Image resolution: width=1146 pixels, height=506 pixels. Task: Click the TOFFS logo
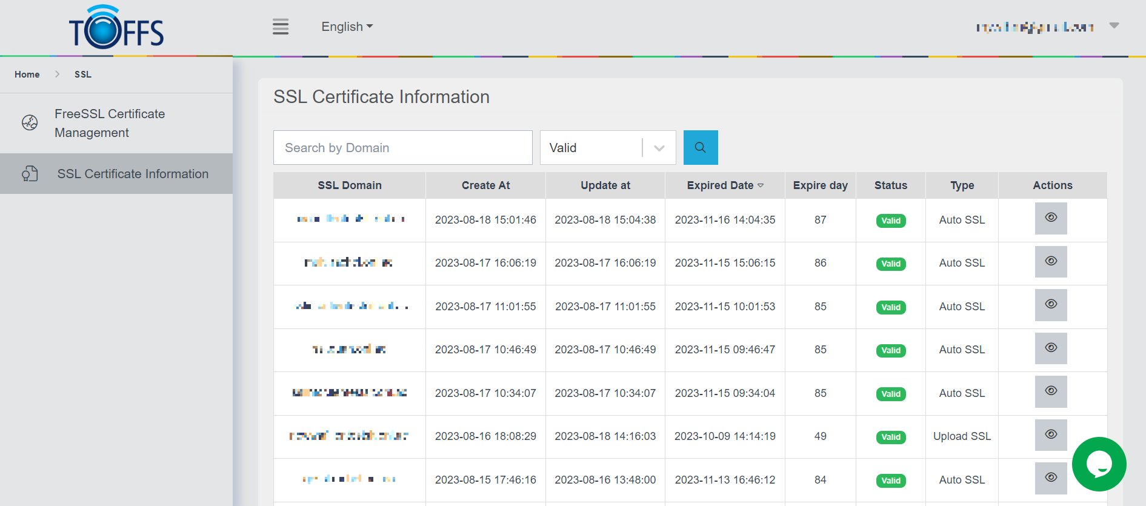click(116, 28)
